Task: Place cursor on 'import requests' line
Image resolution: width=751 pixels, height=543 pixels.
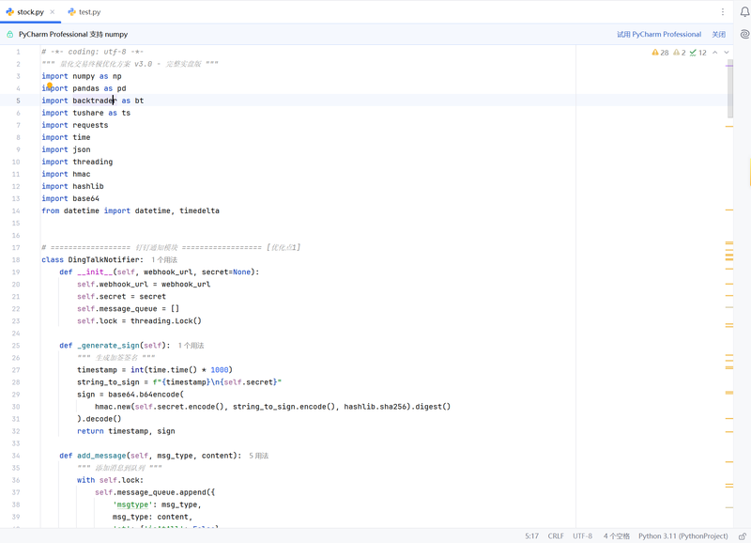Action: pos(75,125)
